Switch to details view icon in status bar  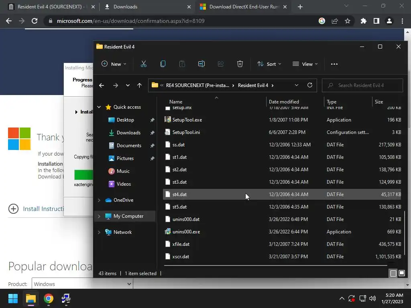[x=393, y=274]
